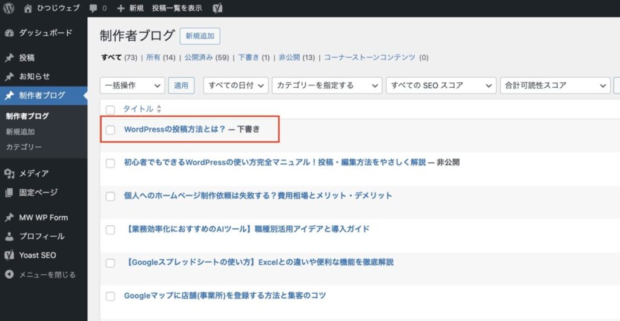Viewport: 620px width, 321px height.
Task: Click the メディア library icon
Action: pyautogui.click(x=10, y=174)
